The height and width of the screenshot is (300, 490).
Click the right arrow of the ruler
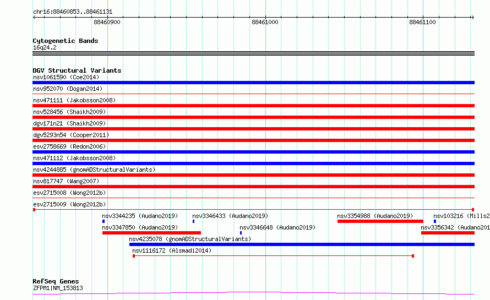click(x=472, y=17)
